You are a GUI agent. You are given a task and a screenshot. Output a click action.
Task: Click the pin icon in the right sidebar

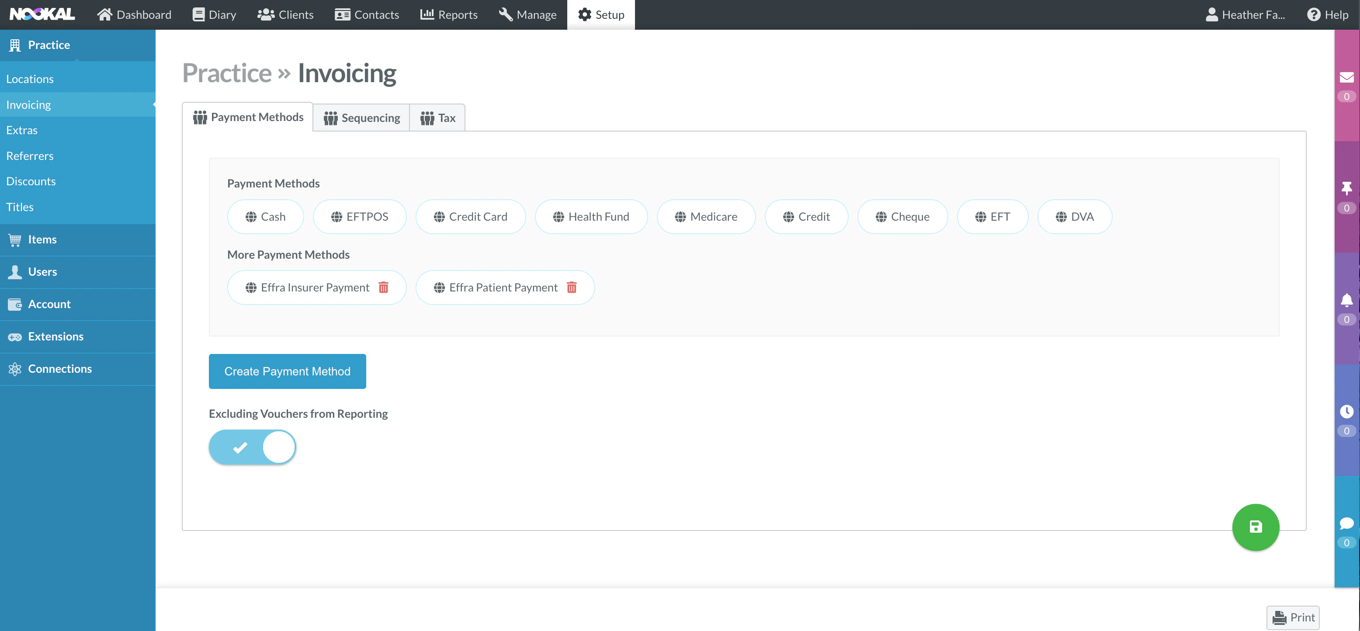pyautogui.click(x=1347, y=188)
